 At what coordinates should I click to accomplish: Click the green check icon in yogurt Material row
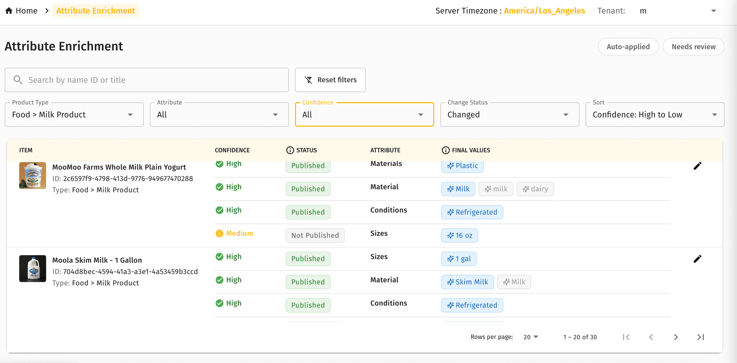click(219, 187)
